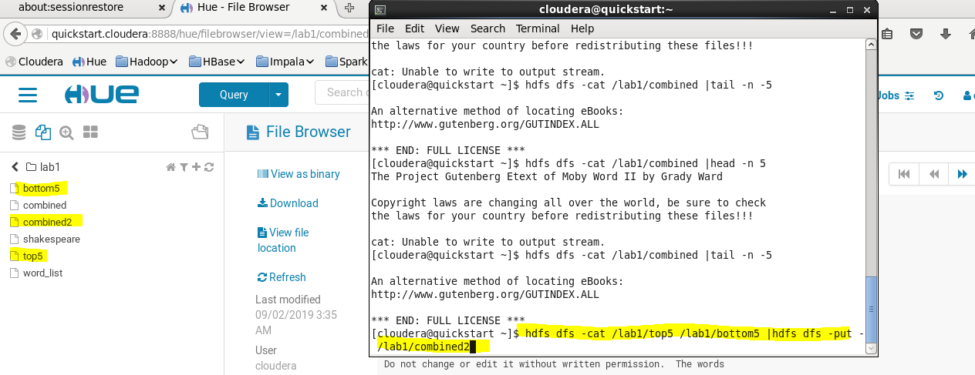This screenshot has width=975, height=375.
Task: Open the apps grid icon in sidebar
Action: [90, 132]
